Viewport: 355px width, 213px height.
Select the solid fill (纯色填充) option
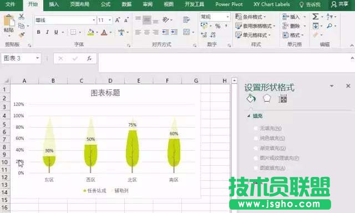coord(270,138)
